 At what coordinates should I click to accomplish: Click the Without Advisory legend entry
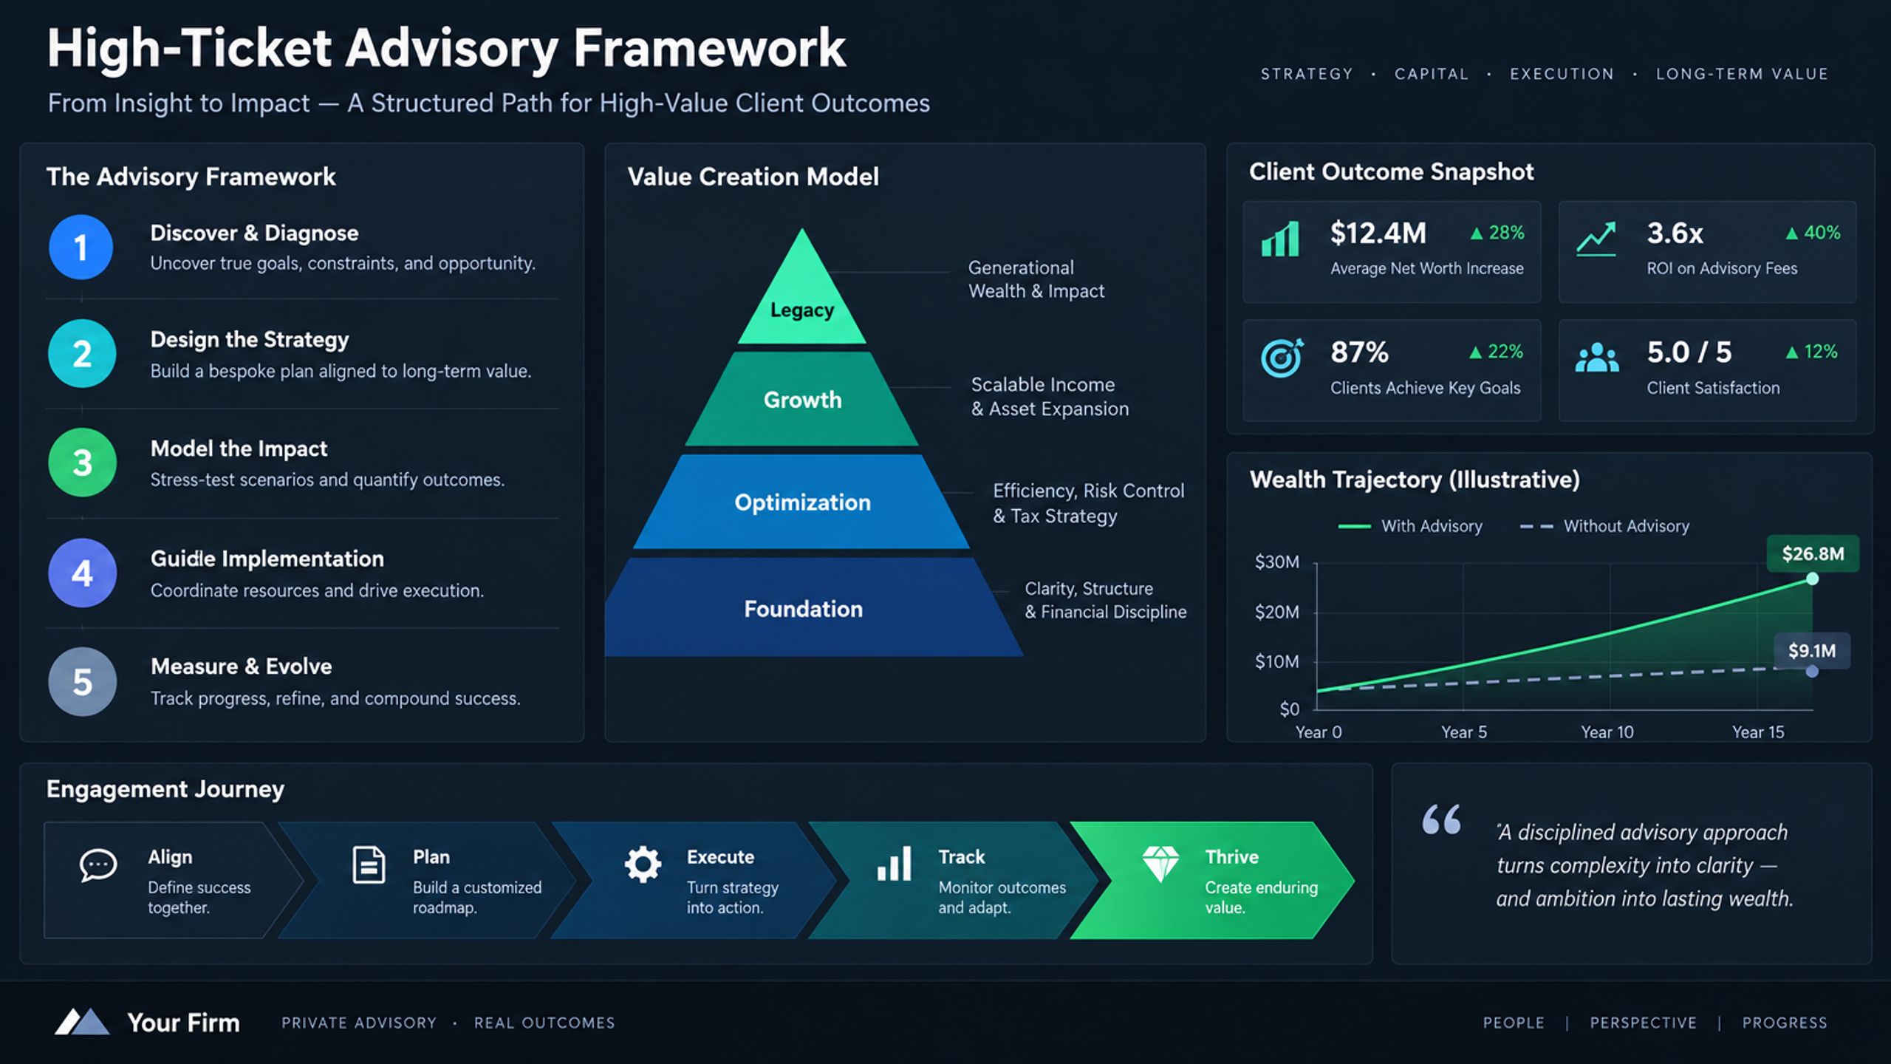pyautogui.click(x=1604, y=526)
